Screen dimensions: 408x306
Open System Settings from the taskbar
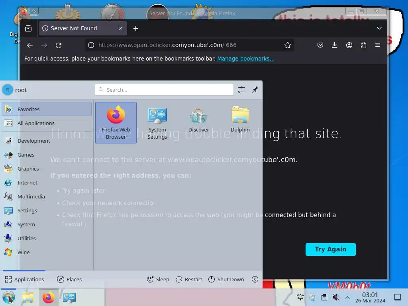(69, 297)
